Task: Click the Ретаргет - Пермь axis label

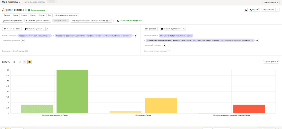Action: pos(143,115)
